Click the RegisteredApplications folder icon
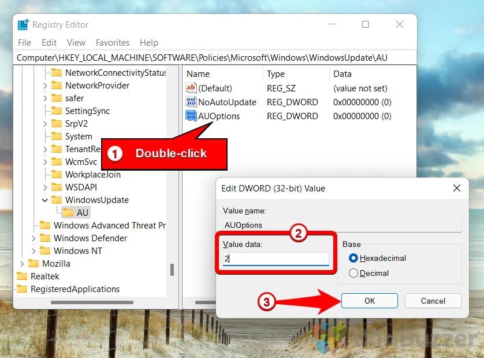Screen dimensions: 484x358 pos(22,289)
